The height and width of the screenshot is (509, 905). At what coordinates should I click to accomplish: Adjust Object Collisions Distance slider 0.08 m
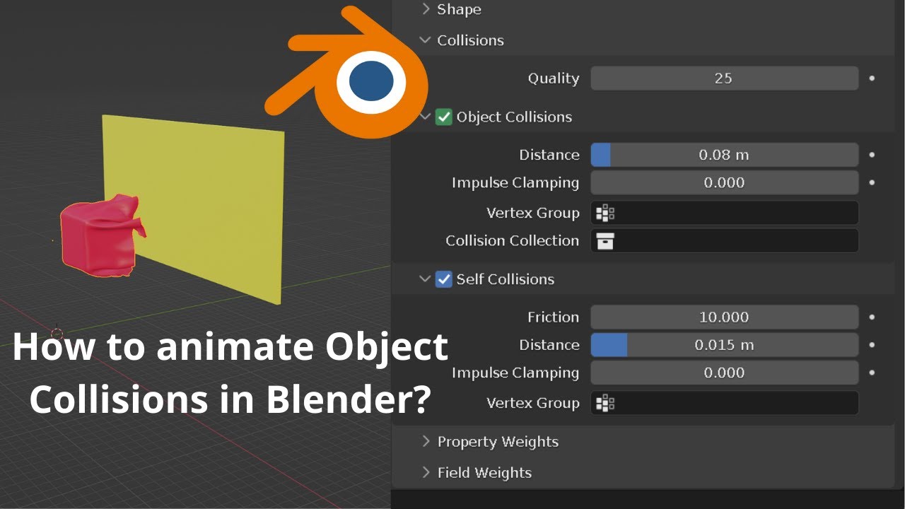pos(724,155)
